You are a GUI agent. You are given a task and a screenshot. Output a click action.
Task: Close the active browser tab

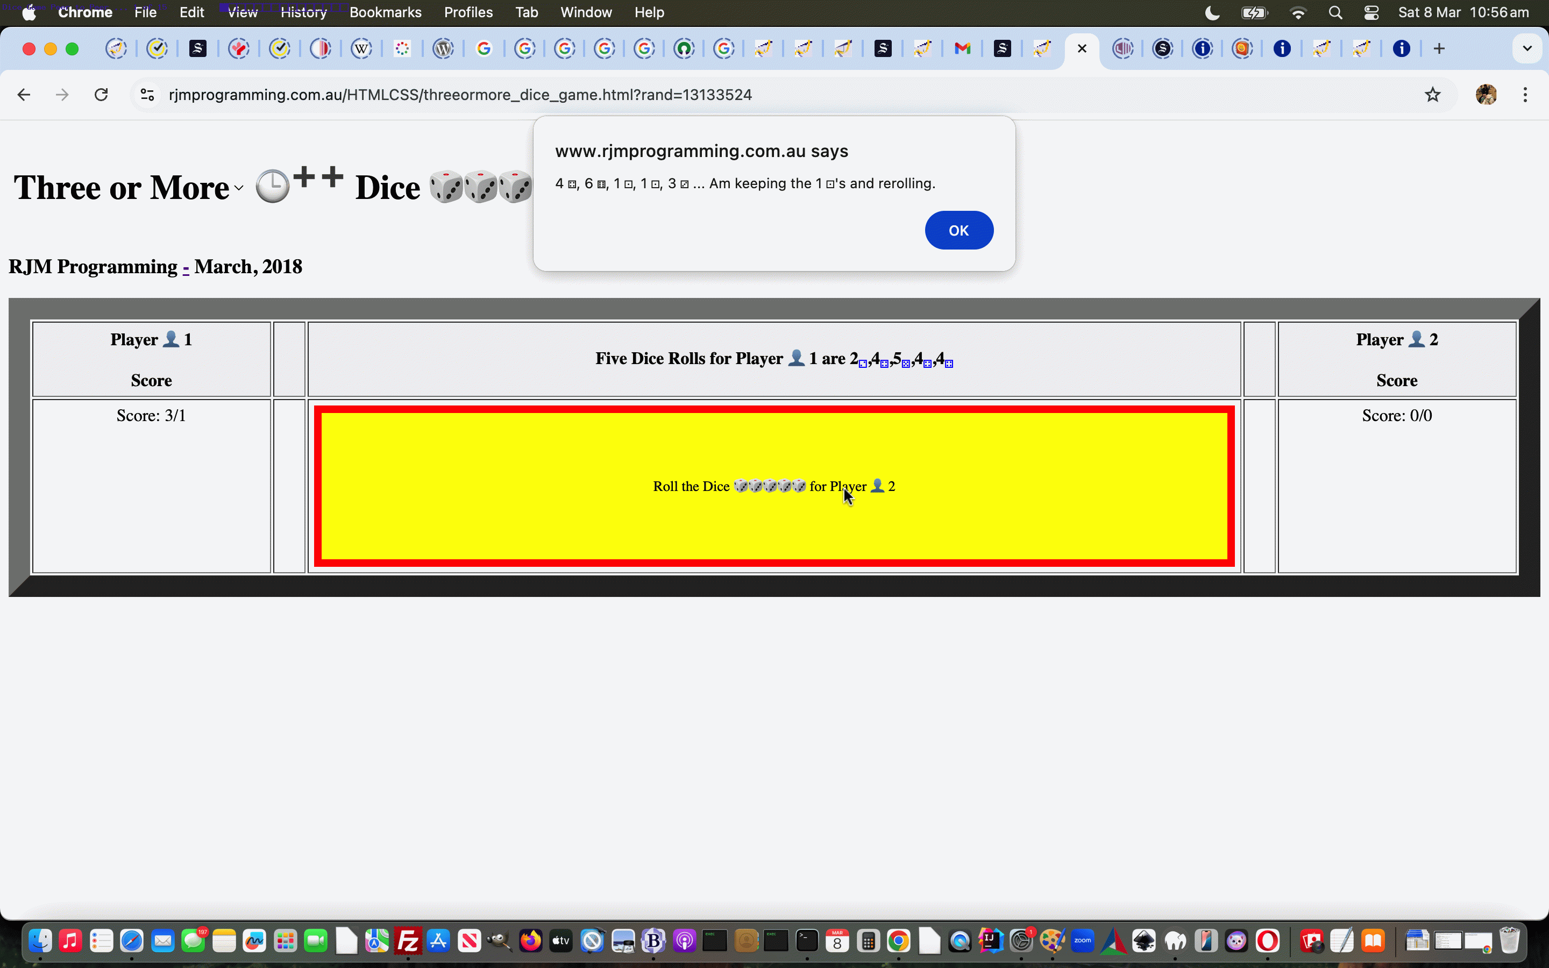pyautogui.click(x=1082, y=48)
